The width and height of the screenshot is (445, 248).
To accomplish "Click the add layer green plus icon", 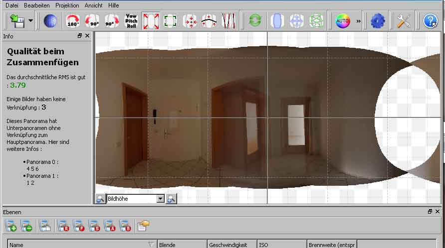I will [x=11, y=226].
